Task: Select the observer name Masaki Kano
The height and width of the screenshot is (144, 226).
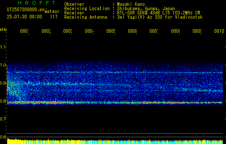Action: [131, 4]
